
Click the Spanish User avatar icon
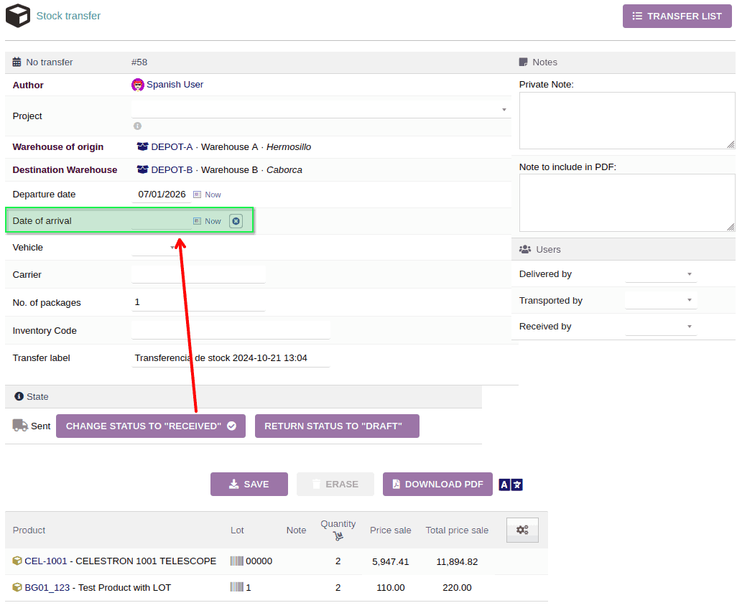[x=138, y=85]
